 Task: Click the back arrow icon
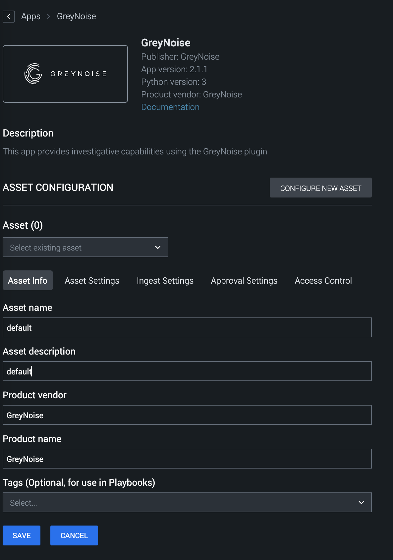(x=9, y=17)
